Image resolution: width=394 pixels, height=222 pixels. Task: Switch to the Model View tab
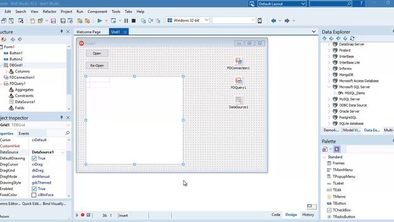[x=352, y=130]
